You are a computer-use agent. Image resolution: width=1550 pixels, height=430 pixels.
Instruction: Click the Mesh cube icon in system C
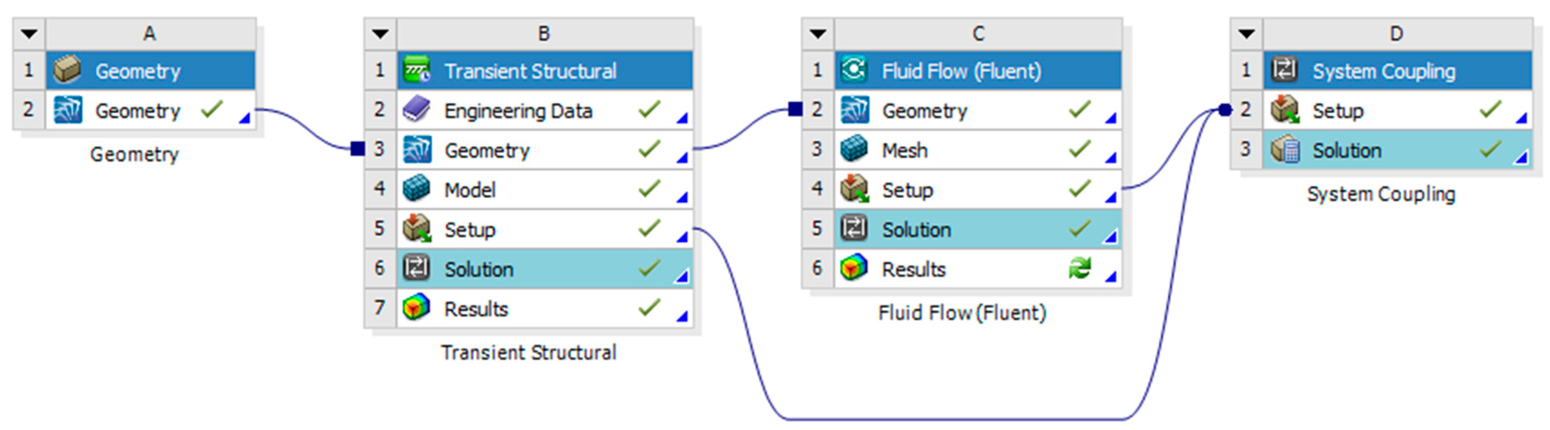coord(854,150)
